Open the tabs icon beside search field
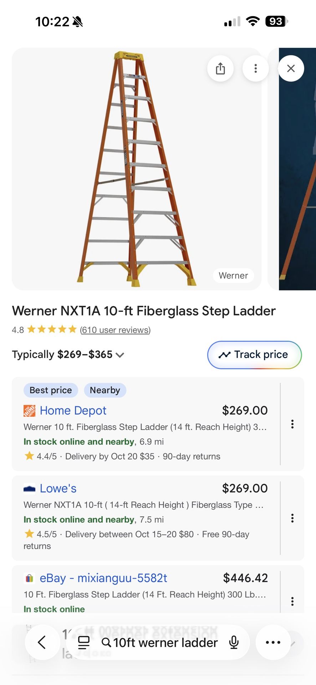Image resolution: width=316 pixels, height=685 pixels. (x=84, y=643)
